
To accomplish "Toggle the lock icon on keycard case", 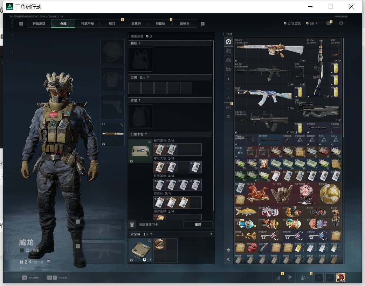I will (x=131, y=161).
